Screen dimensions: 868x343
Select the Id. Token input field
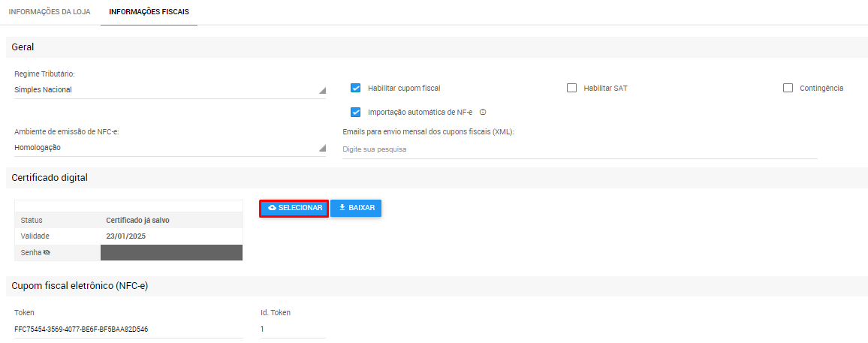[x=292, y=329]
